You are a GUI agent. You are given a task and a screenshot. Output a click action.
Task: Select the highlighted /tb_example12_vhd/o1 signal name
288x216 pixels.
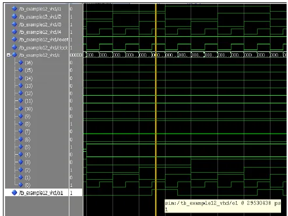[41, 193]
